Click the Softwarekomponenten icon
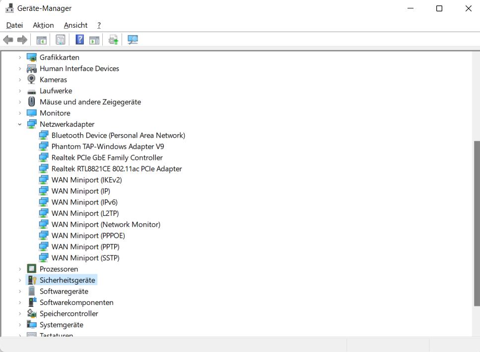Screen dimensions: 480x352 [x=32, y=302]
